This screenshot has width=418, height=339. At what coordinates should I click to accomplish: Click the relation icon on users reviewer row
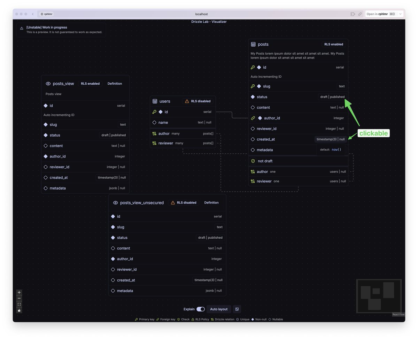[x=154, y=143]
